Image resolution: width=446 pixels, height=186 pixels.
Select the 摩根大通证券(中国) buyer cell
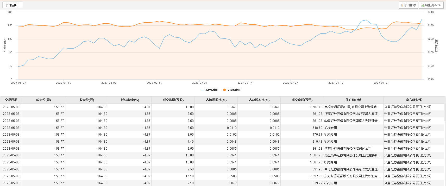[353, 107]
